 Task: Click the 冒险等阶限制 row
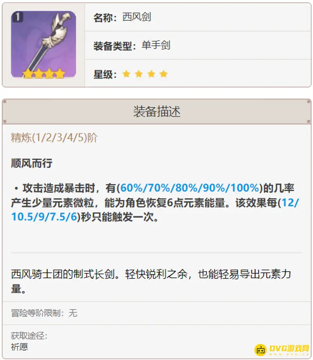tap(156, 313)
